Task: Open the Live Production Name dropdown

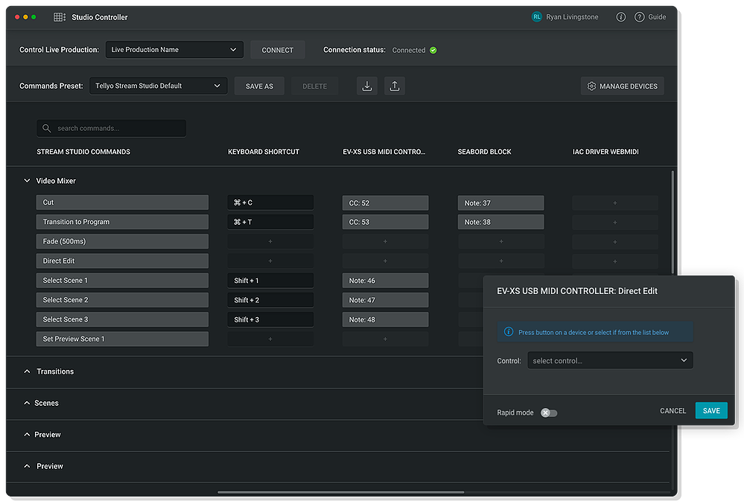Action: point(174,50)
